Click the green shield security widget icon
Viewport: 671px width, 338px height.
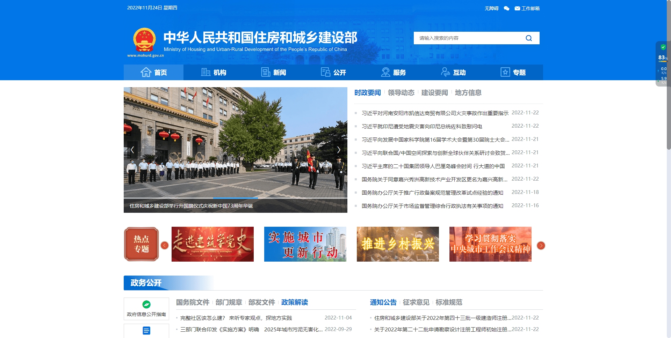click(663, 47)
